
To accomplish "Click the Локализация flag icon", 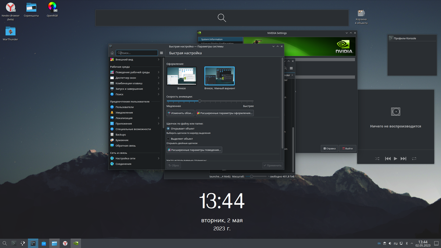I will pos(112,118).
